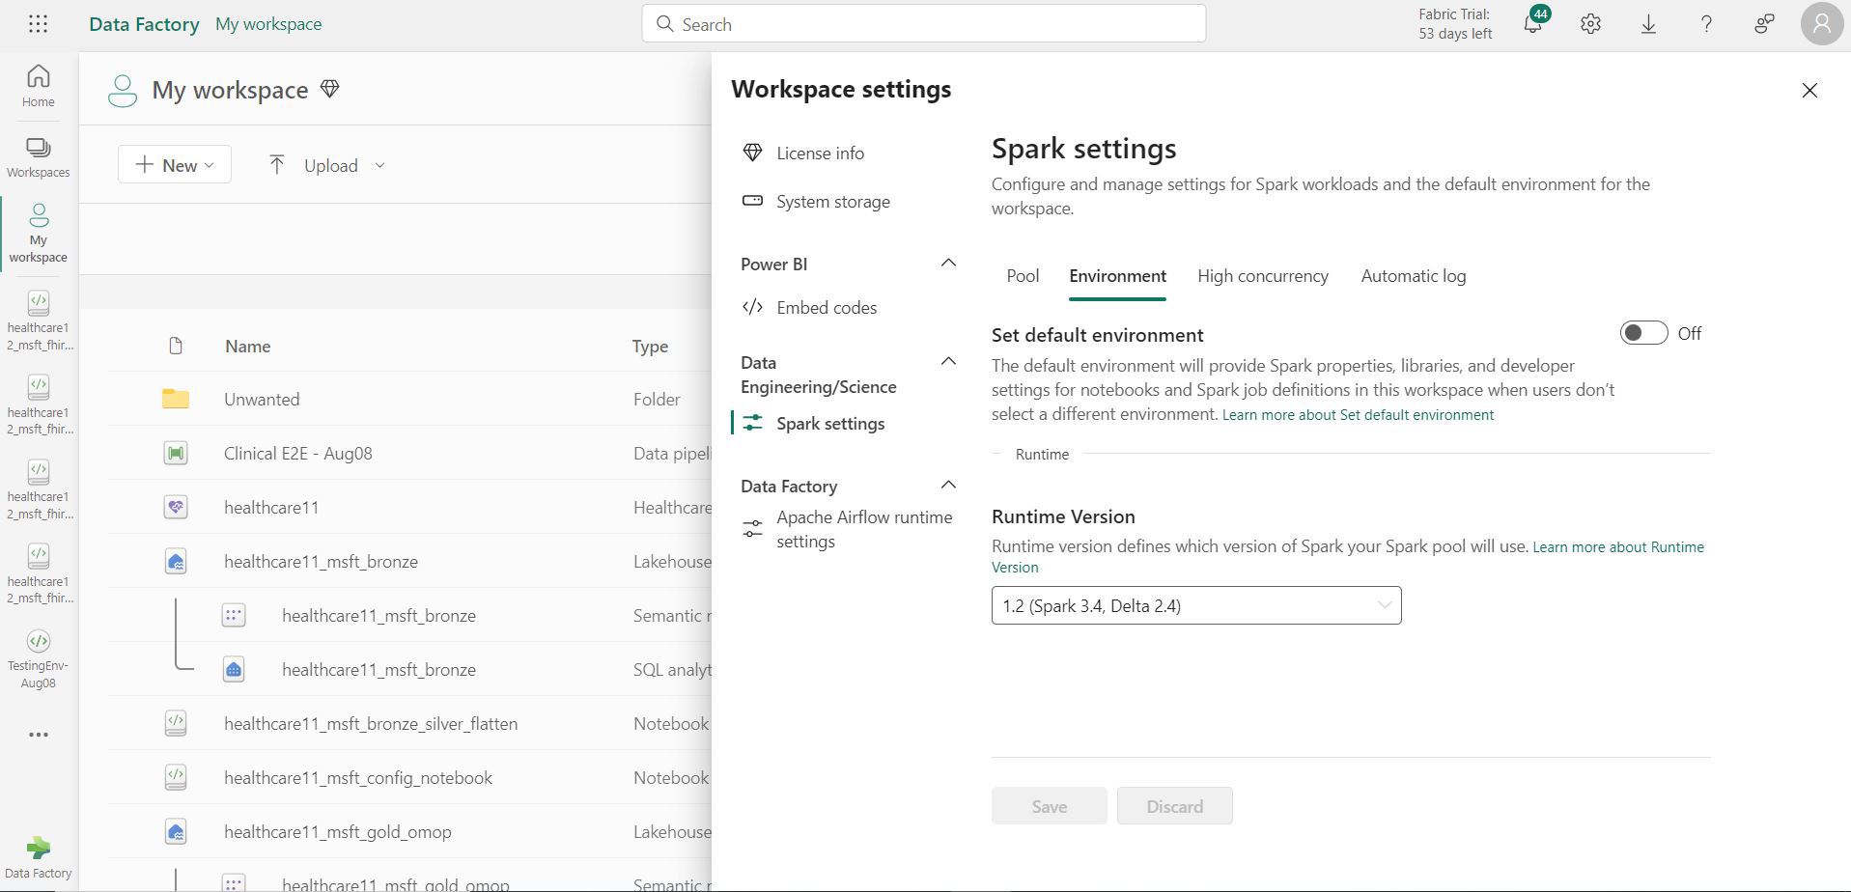1851x892 pixels.
Task: Open the Unwanted folder name
Action: [262, 399]
